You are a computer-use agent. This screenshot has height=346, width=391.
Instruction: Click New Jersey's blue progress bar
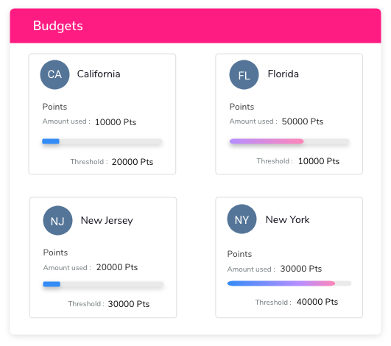pyautogui.click(x=103, y=284)
